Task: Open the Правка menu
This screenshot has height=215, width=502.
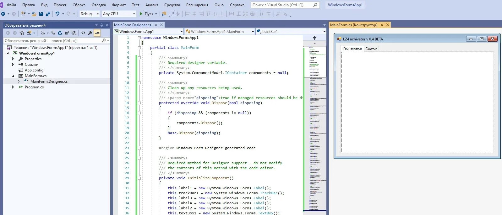Action: tap(29, 5)
